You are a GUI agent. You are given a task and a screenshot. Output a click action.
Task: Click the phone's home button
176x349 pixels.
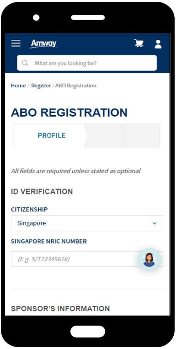88,332
